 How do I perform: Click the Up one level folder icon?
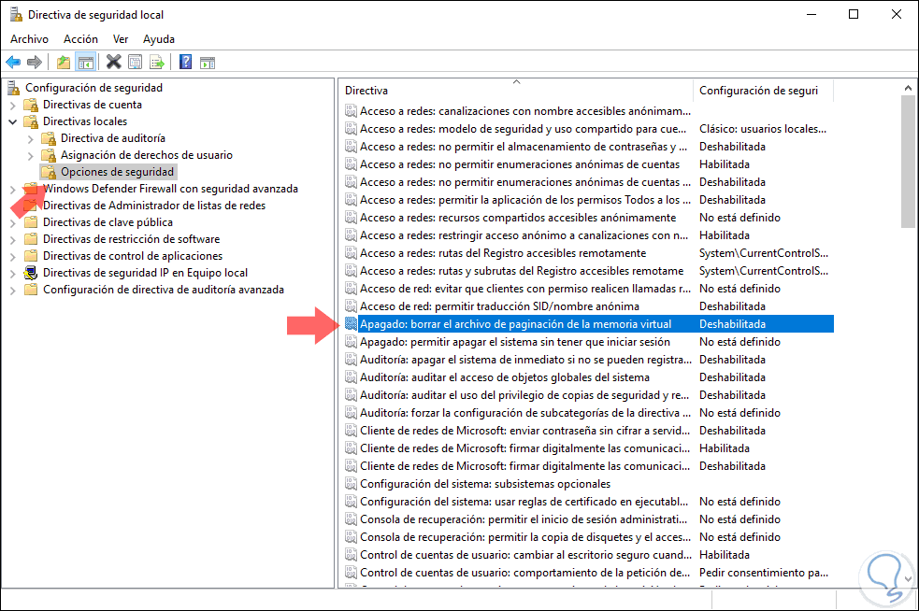[64, 62]
